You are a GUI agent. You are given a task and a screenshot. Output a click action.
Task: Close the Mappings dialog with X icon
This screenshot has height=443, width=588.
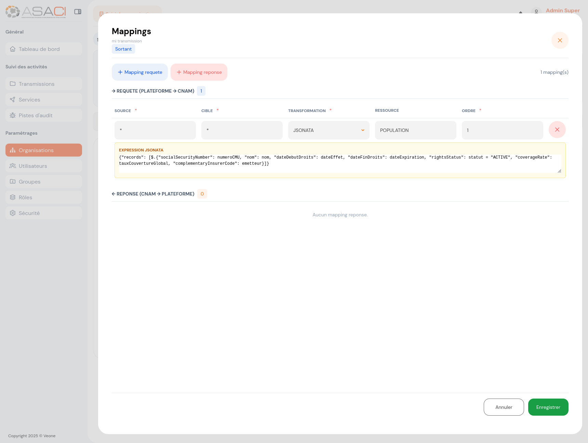coord(560,40)
